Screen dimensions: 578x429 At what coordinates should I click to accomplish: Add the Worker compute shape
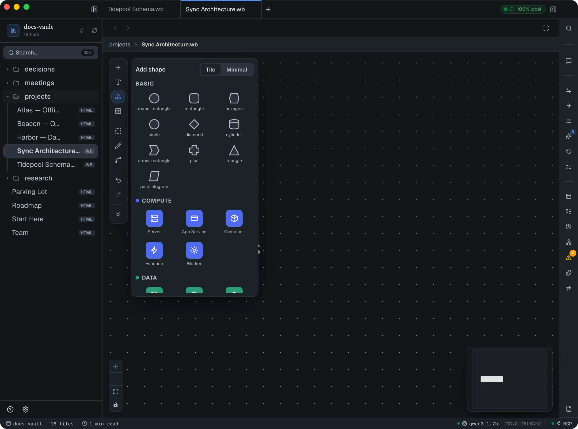click(x=194, y=254)
